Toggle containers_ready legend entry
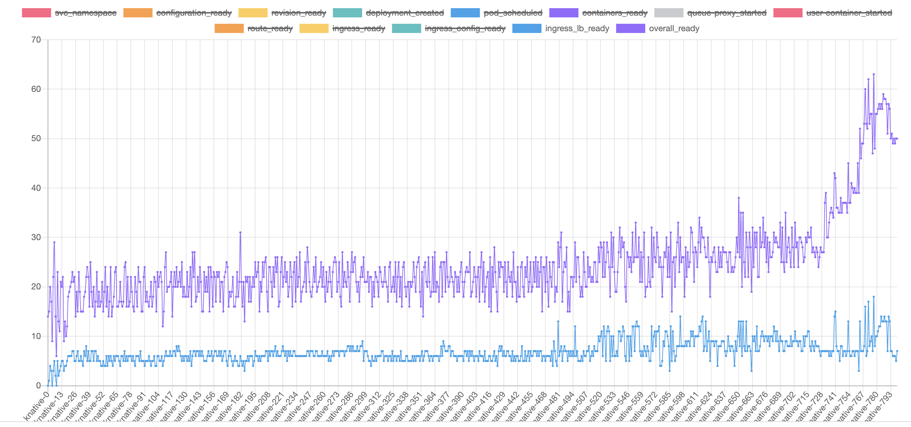 pos(615,13)
